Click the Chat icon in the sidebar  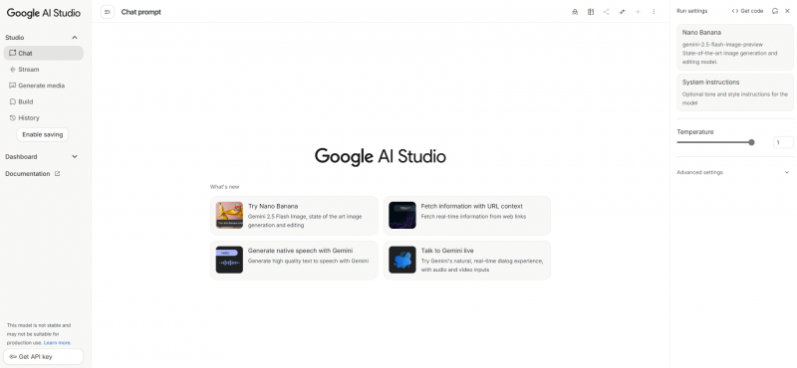click(x=13, y=53)
